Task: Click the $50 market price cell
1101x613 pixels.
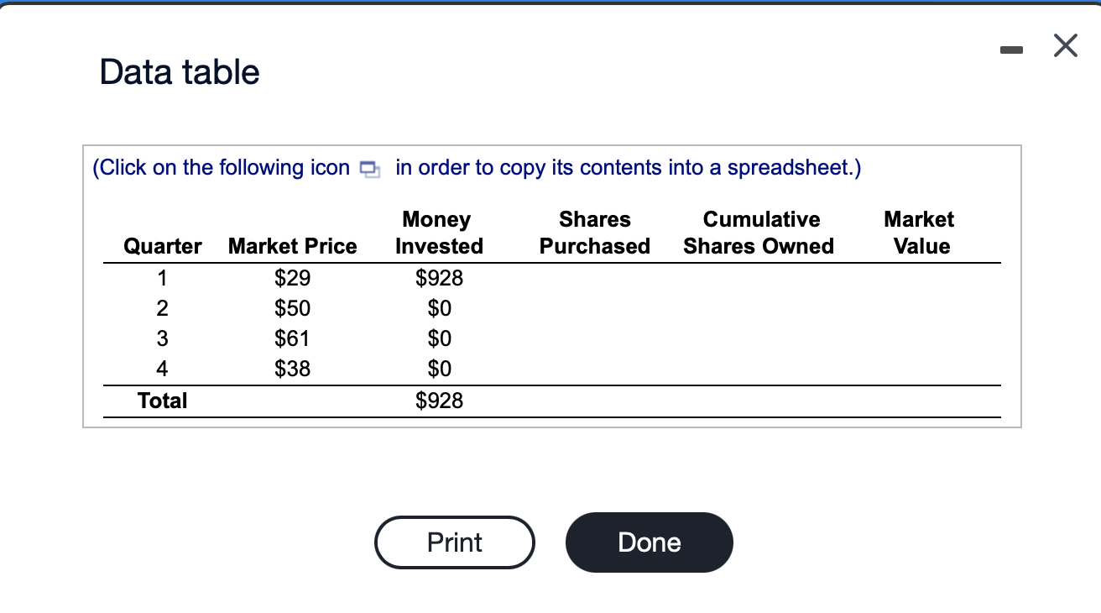Action: (x=293, y=308)
